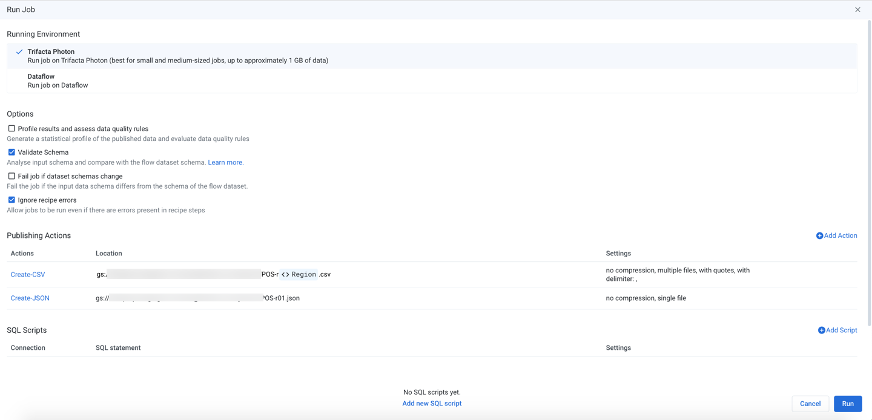Select the Create-JSON location path
Image resolution: width=872 pixels, height=420 pixels.
tap(197, 298)
